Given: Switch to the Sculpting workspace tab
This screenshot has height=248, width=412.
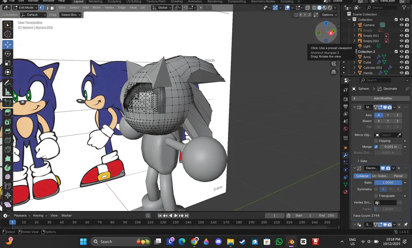Looking at the screenshot, I should (x=114, y=1).
